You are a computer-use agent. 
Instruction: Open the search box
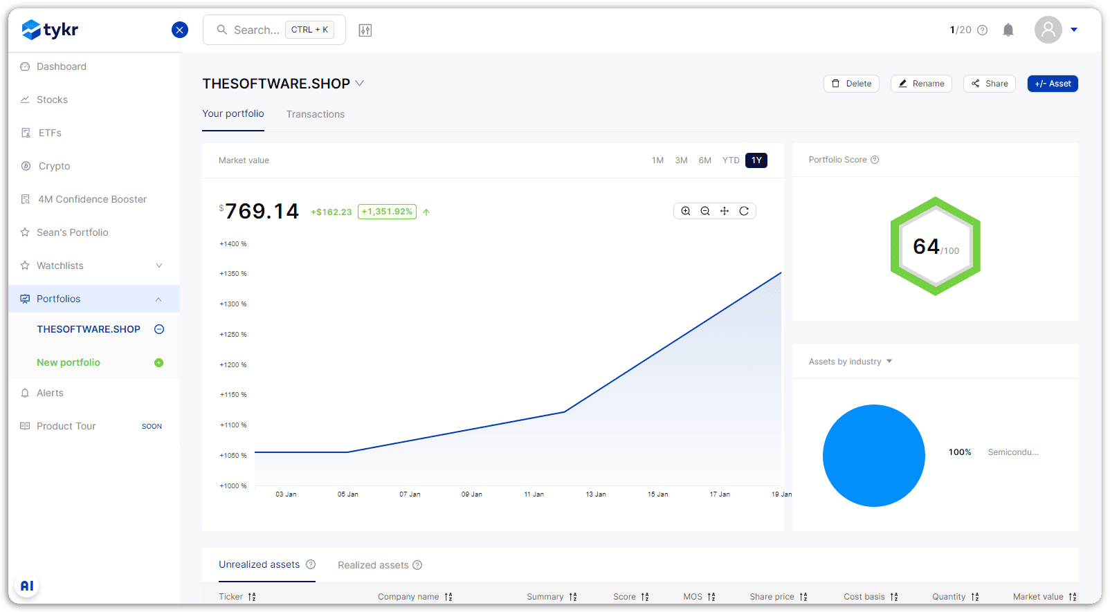(x=274, y=30)
